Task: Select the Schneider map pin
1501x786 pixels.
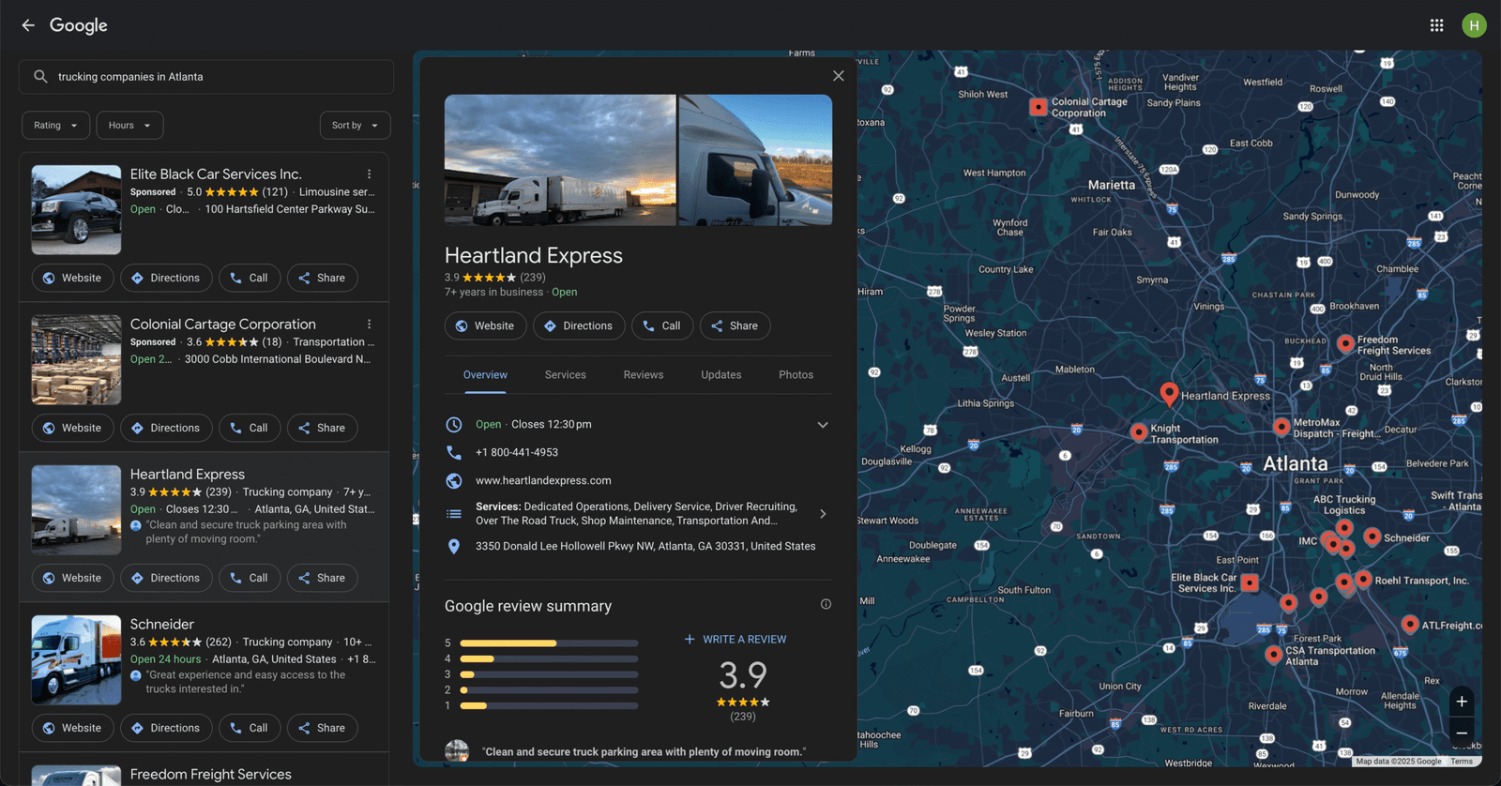Action: (x=1372, y=537)
